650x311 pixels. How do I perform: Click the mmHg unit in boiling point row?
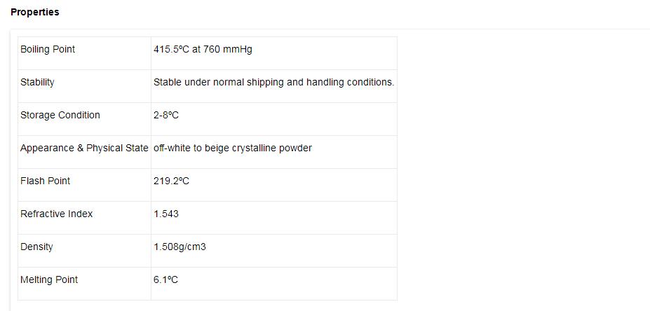pos(238,49)
